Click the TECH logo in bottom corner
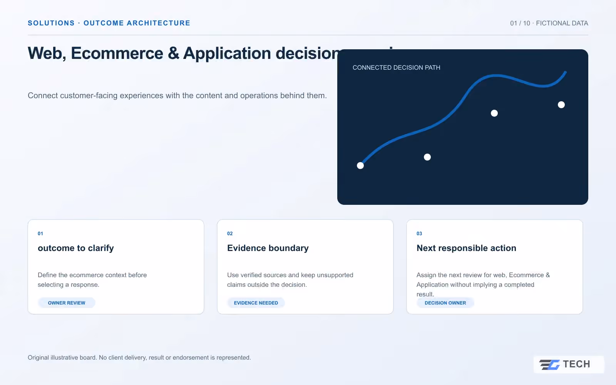This screenshot has width=616, height=385. coord(569,364)
